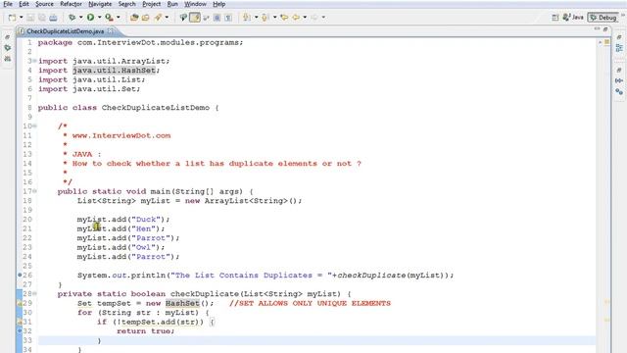
Task: Click the 'return true;' statement on line 32
Action: [146, 331]
